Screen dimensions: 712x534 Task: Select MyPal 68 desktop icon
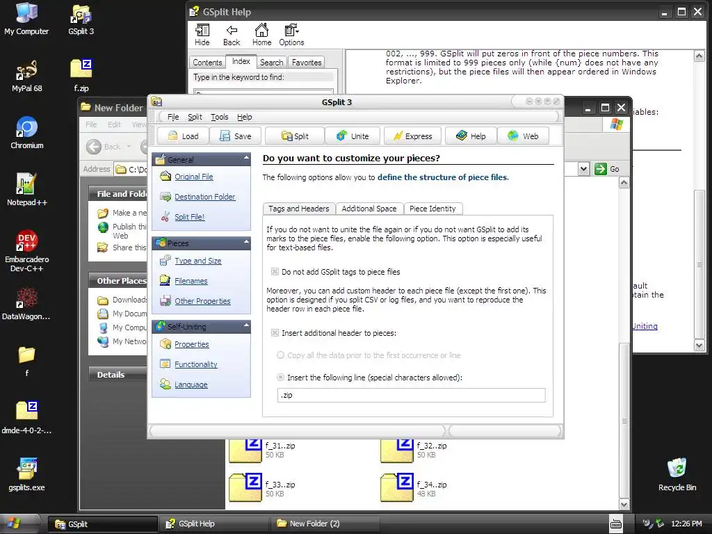tap(27, 76)
